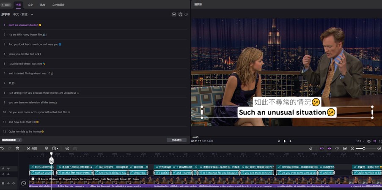Click the next-frame arrow in player

pyautogui.click(x=290, y=141)
